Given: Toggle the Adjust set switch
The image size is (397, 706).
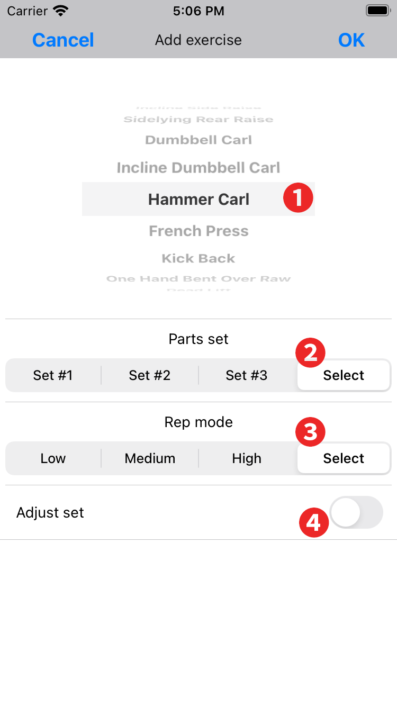Looking at the screenshot, I should click(x=356, y=512).
